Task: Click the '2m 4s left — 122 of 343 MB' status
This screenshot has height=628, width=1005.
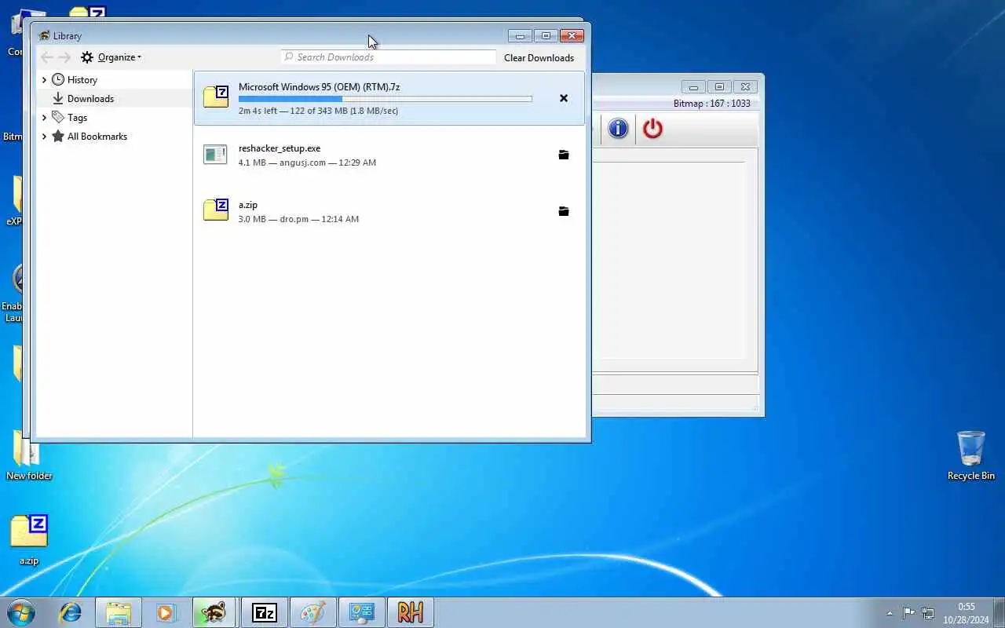Action: click(x=318, y=111)
